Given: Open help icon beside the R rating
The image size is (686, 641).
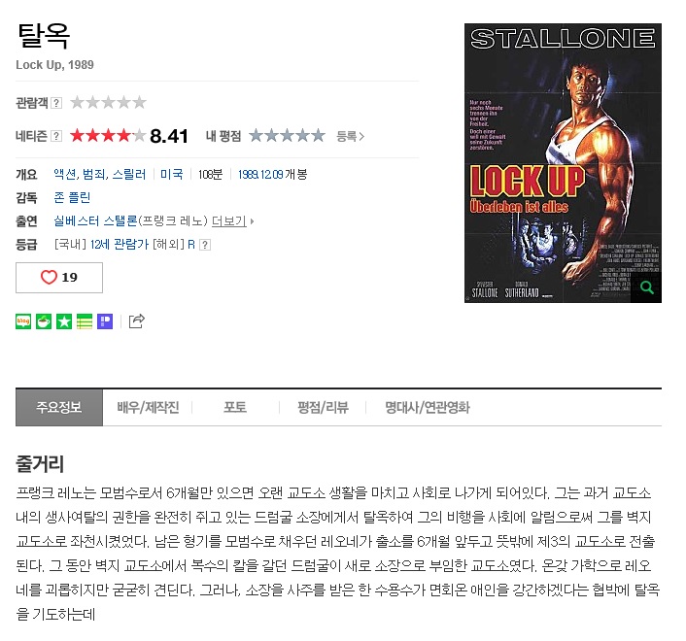Looking at the screenshot, I should (x=205, y=245).
